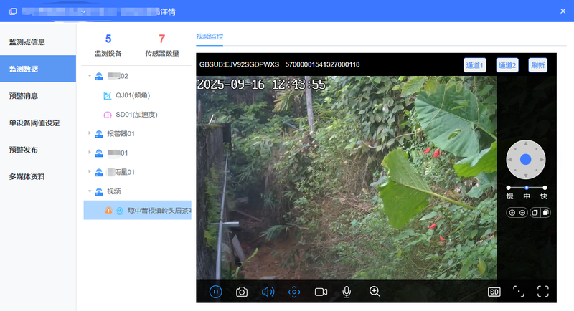Toggle SD video quality
The height and width of the screenshot is (311, 574).
(x=494, y=292)
